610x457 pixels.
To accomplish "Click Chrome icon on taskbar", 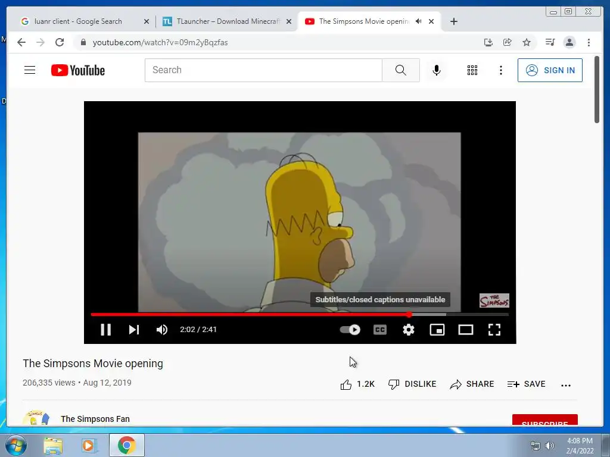I will pos(126,445).
